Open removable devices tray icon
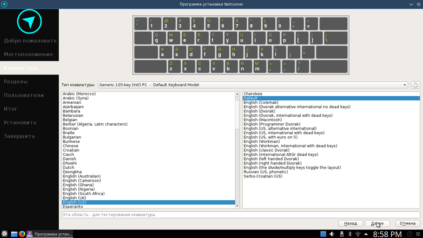Screen dimensions: 423x238 pyautogui.click(x=341, y=234)
